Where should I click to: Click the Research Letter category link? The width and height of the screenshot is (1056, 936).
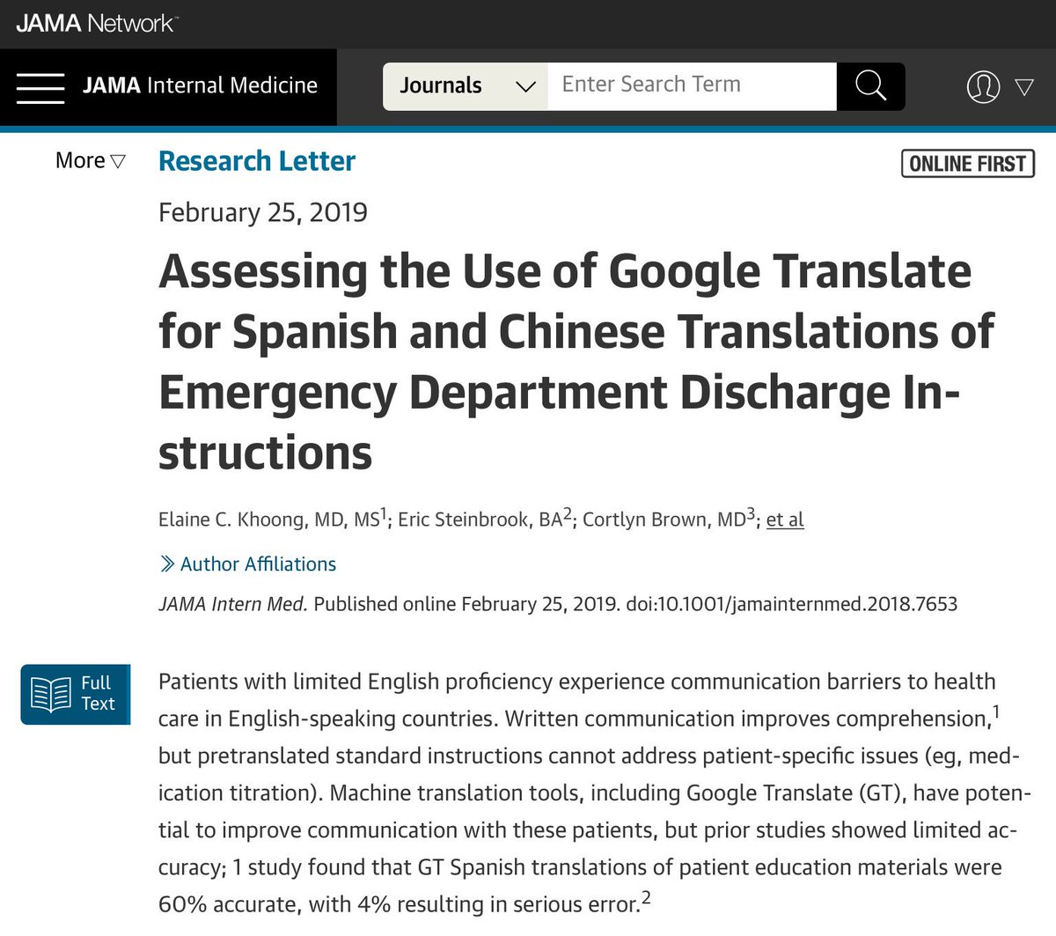tap(257, 161)
